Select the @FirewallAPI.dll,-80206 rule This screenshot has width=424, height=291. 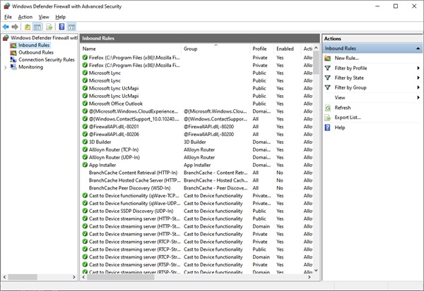pos(197,135)
